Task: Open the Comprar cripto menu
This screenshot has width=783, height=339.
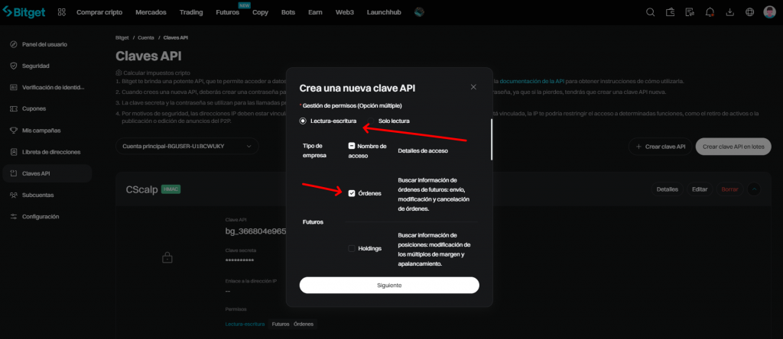Action: point(99,12)
